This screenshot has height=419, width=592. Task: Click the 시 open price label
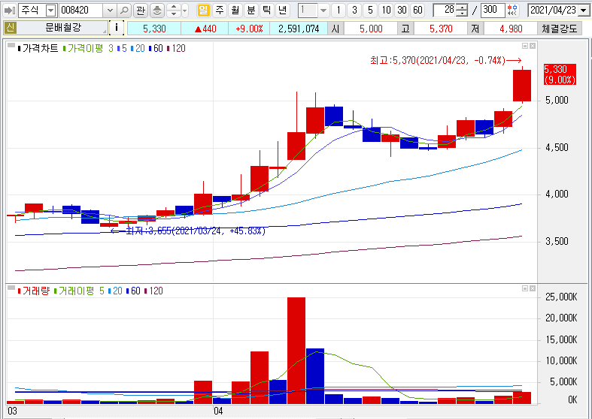[335, 29]
